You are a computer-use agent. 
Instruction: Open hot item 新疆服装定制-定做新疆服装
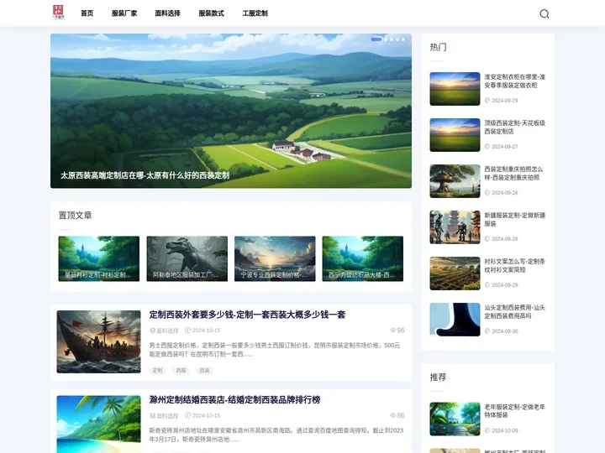515,220
